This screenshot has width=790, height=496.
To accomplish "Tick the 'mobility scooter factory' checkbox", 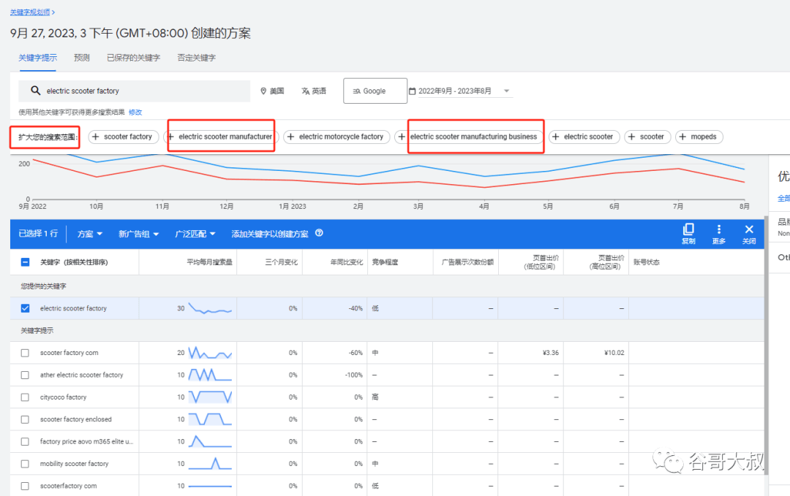I will 25,464.
